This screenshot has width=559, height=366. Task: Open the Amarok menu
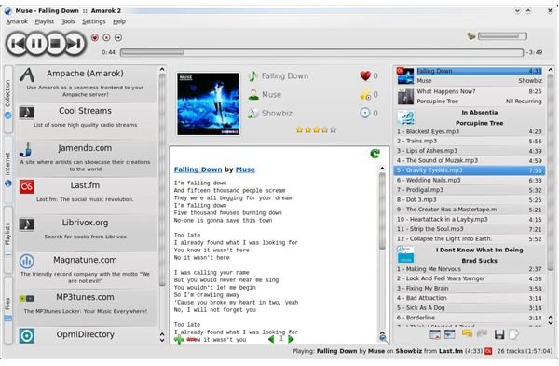pos(17,21)
